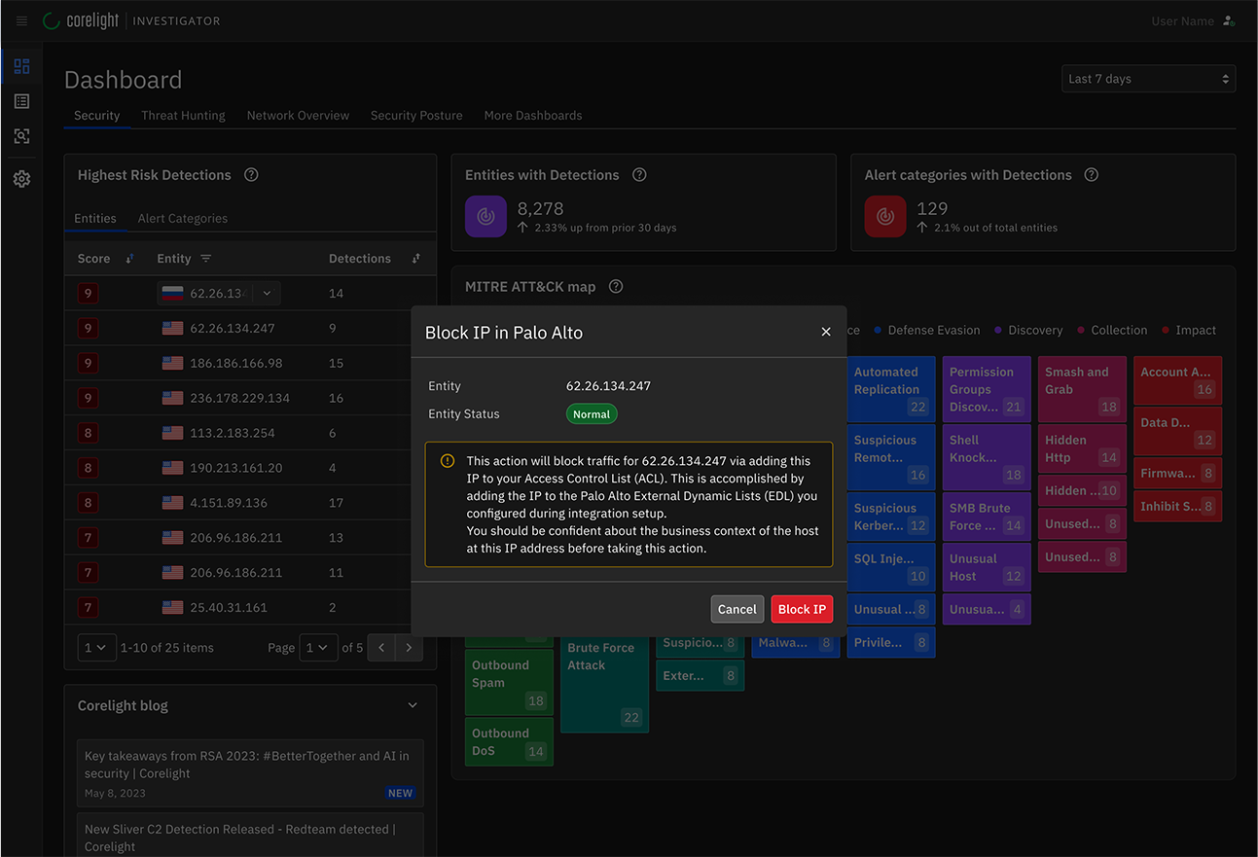This screenshot has height=857, width=1258.
Task: Open RSA 2023 key takeaways blog post
Action: 247,765
